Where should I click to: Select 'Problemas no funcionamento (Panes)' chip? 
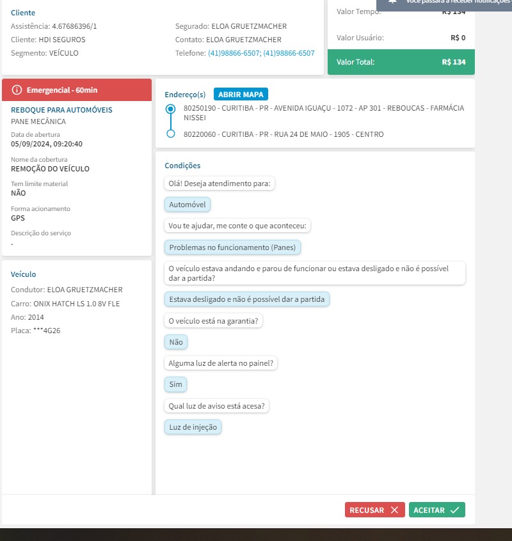coord(232,247)
